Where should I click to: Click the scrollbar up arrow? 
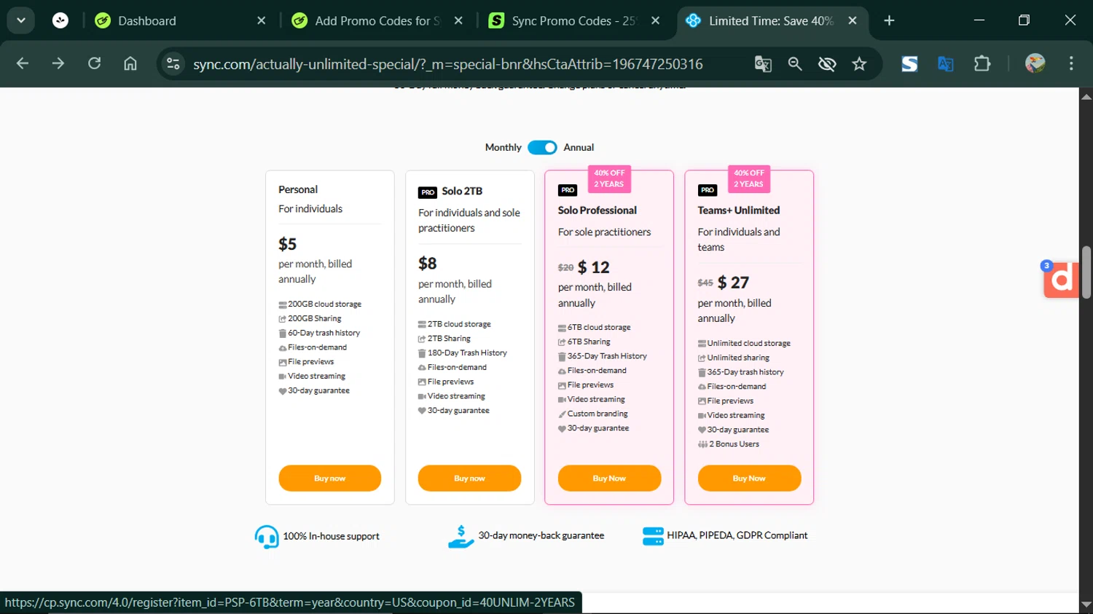(1086, 96)
